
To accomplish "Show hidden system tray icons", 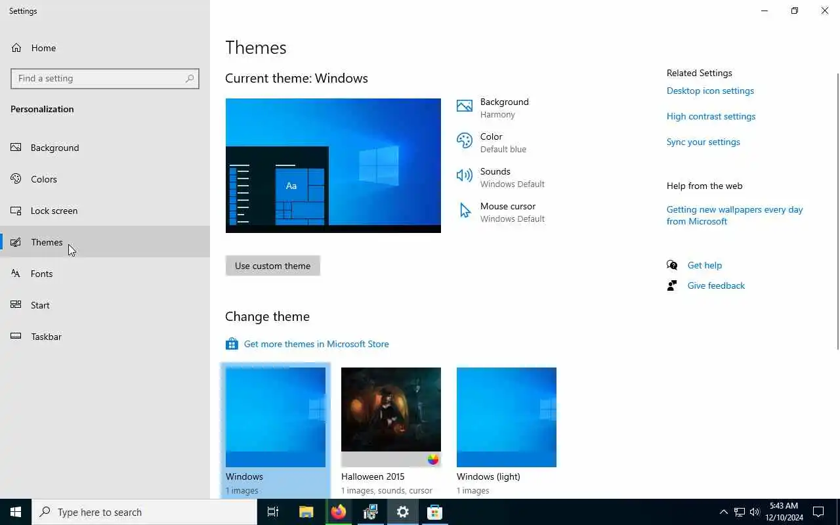I will coord(724,512).
